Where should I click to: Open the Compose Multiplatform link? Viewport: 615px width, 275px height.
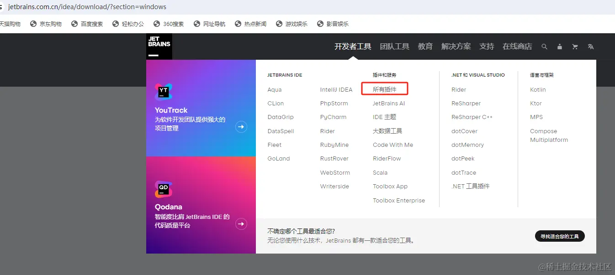549,135
